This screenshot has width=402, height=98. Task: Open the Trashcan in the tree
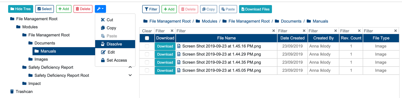24,91
